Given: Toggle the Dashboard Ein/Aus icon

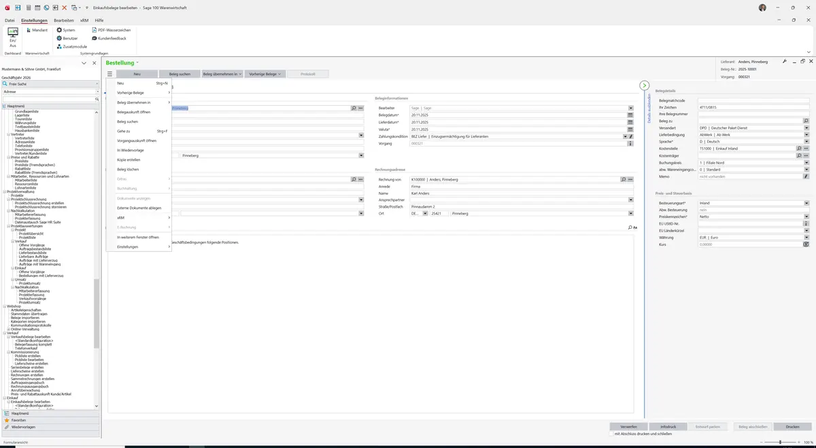Looking at the screenshot, I should [x=13, y=37].
